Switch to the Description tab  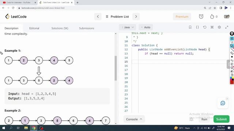[x=11, y=28]
